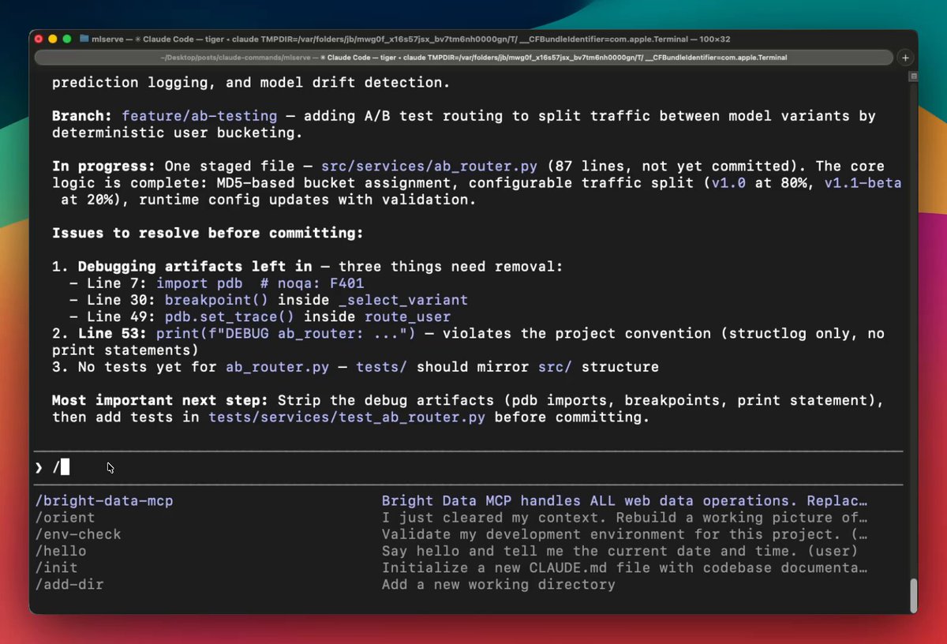This screenshot has height=644, width=947.
Task: Click the feature/ab-testing branch name
Action: [199, 116]
